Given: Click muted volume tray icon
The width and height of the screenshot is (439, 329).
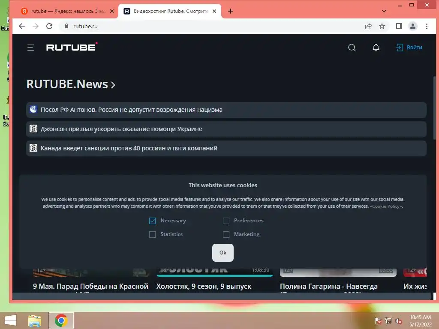Looking at the screenshot, I should coord(399,321).
